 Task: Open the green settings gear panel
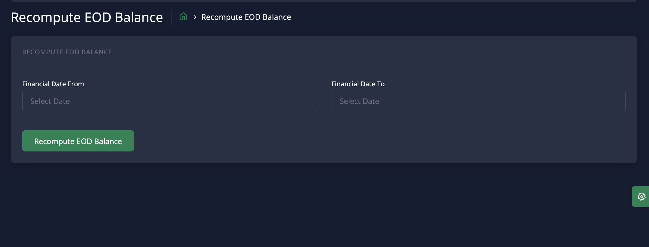(x=641, y=197)
